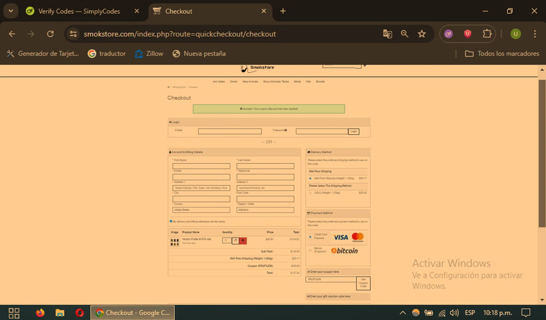Focus the Telephone field
Viewport: 546px width, 320px height.
tap(265, 177)
